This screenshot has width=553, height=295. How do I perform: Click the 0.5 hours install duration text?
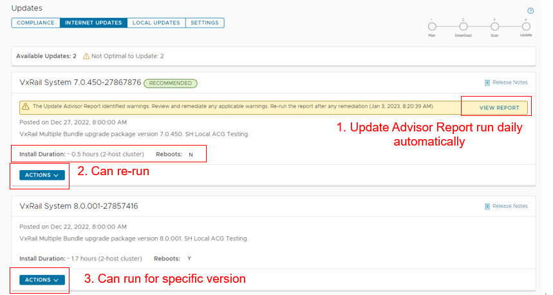(106, 154)
